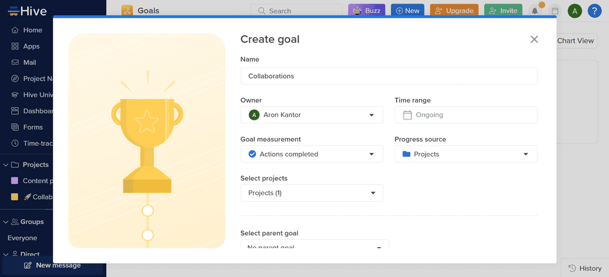
Task: Collapse the Groups section in sidebar
Action: tap(6, 222)
